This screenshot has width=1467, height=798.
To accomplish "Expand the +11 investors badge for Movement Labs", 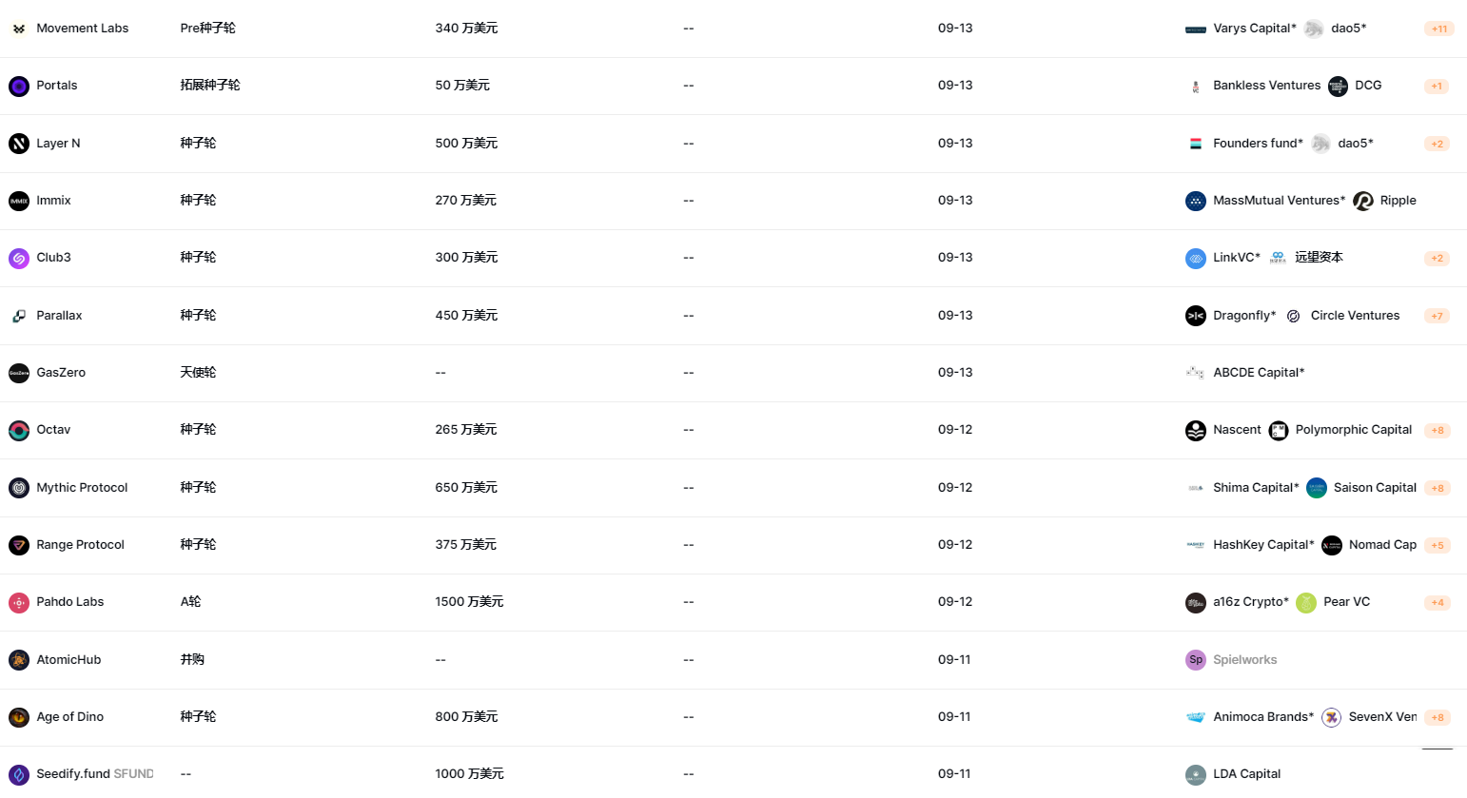I will pos(1439,29).
